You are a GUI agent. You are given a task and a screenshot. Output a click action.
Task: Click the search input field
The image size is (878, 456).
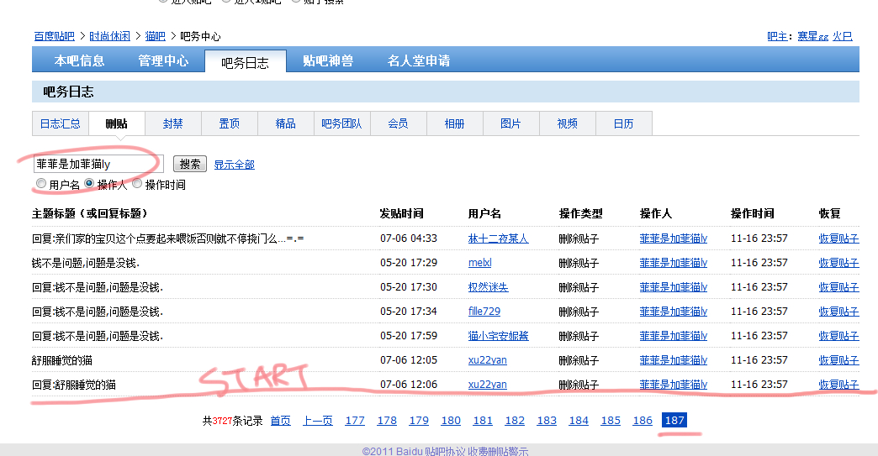tap(98, 164)
